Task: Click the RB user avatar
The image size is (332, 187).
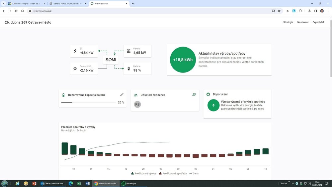Action: click(x=137, y=104)
